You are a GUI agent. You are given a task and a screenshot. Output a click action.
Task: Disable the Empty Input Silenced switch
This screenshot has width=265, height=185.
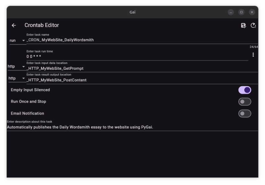(x=245, y=90)
